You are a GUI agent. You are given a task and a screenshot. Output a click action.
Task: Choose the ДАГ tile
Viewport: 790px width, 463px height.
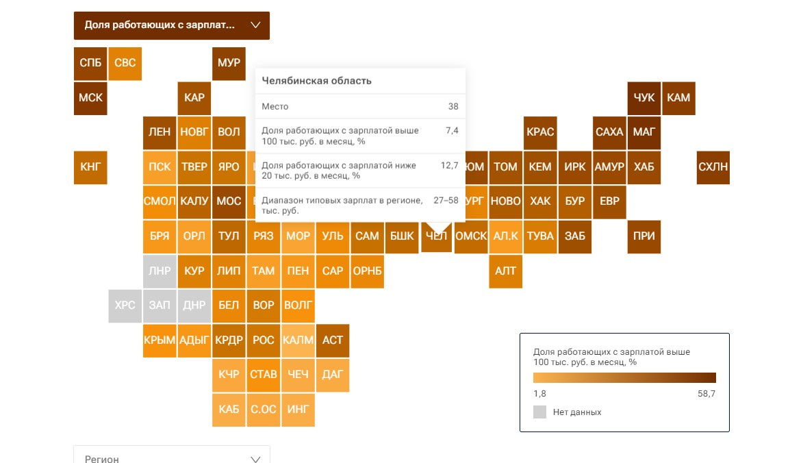coord(333,375)
